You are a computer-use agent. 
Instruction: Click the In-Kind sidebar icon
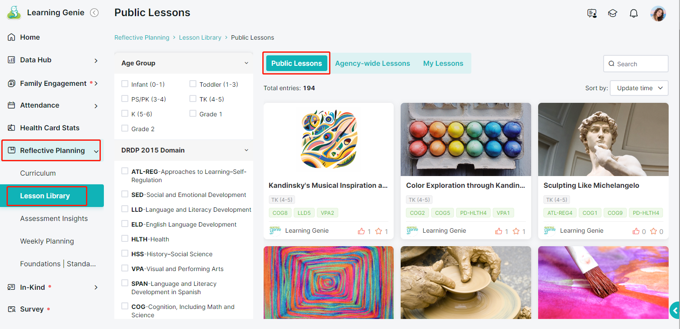coord(12,287)
